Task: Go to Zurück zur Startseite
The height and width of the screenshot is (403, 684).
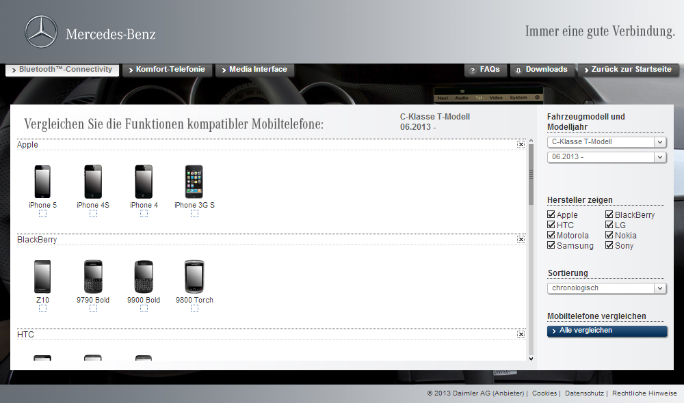Action: tap(628, 70)
